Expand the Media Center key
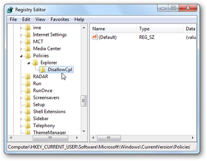The height and width of the screenshot is (161, 207). pyautogui.click(x=21, y=49)
